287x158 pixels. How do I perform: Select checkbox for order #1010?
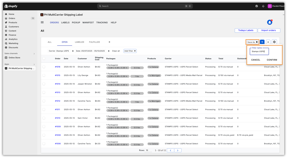point(44,118)
